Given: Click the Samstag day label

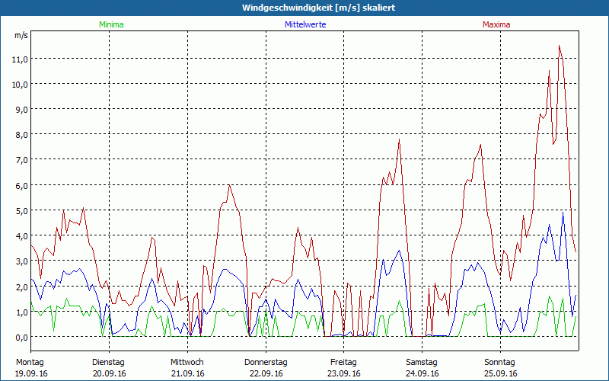Looking at the screenshot, I should 422,363.
